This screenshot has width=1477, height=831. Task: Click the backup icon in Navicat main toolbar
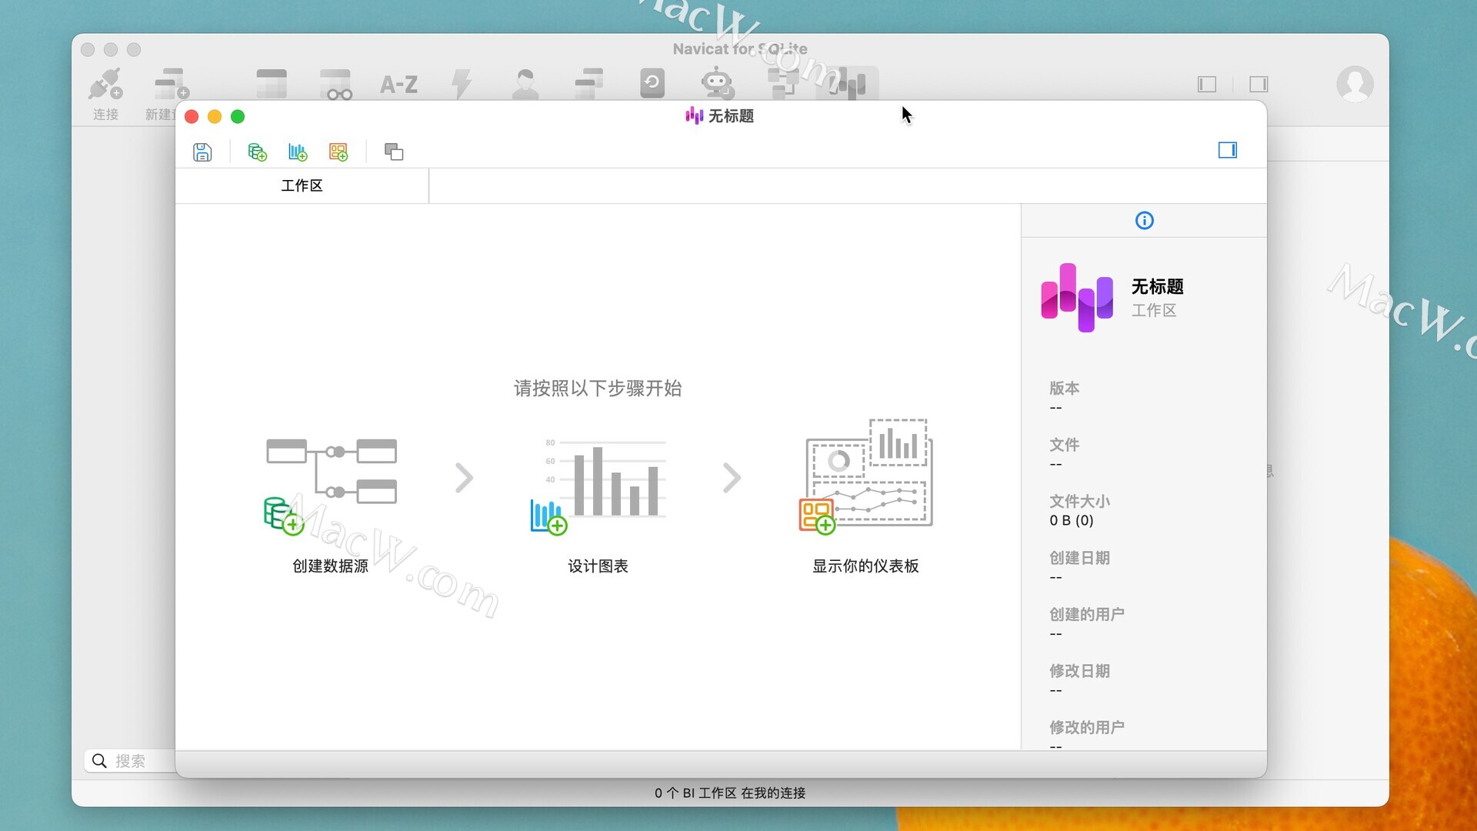[x=652, y=83]
